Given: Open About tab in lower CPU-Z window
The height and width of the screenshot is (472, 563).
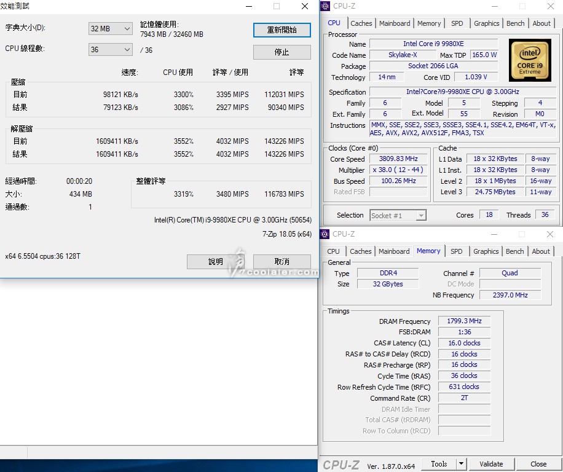Looking at the screenshot, I should coord(541,251).
